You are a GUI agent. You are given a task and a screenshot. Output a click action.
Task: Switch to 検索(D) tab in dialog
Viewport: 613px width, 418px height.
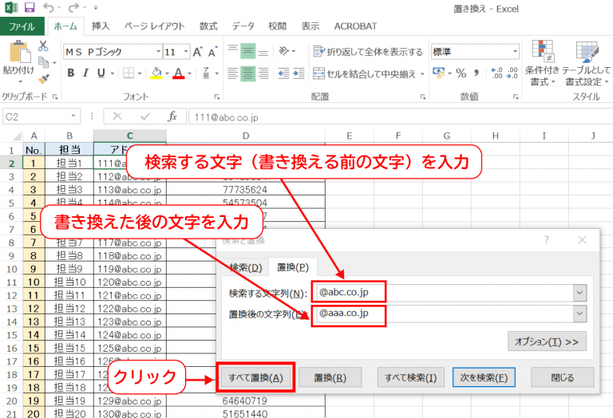(x=246, y=267)
